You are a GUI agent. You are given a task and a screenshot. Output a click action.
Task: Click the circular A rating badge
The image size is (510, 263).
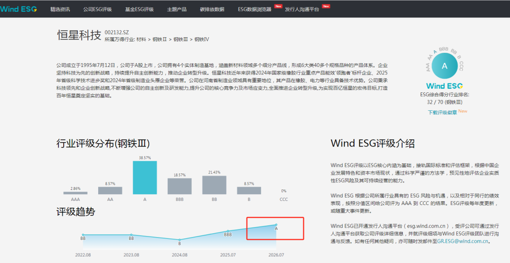point(444,66)
